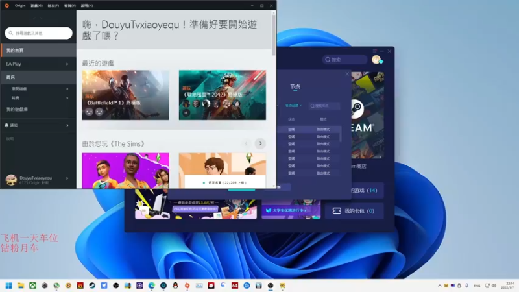
Task: Open 商店 in the Origin sidebar
Action: coord(38,77)
